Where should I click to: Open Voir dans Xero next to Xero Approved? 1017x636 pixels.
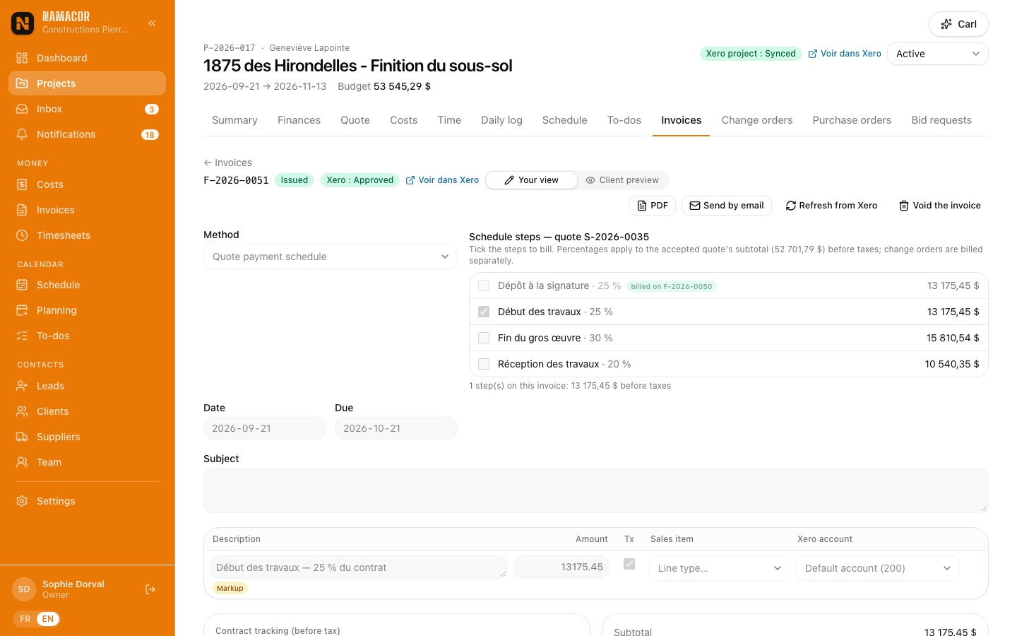[442, 180]
